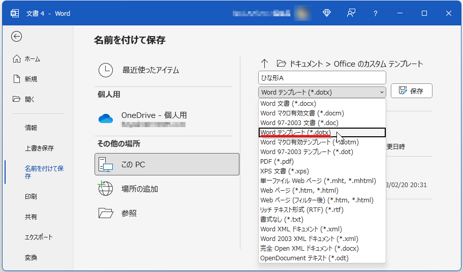Select Word テンプレート (*.dotx) option
This screenshot has width=463, height=272.
point(295,133)
